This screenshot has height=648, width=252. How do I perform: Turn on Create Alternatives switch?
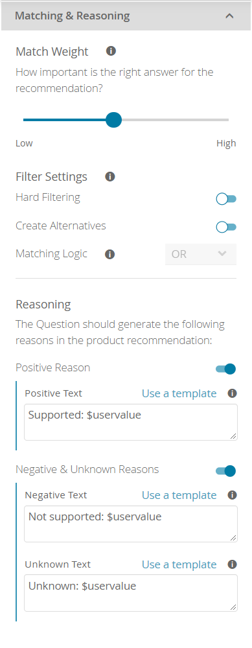226,227
